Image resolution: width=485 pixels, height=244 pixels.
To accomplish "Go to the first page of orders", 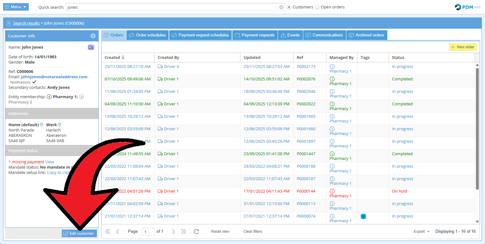I will click(x=108, y=232).
